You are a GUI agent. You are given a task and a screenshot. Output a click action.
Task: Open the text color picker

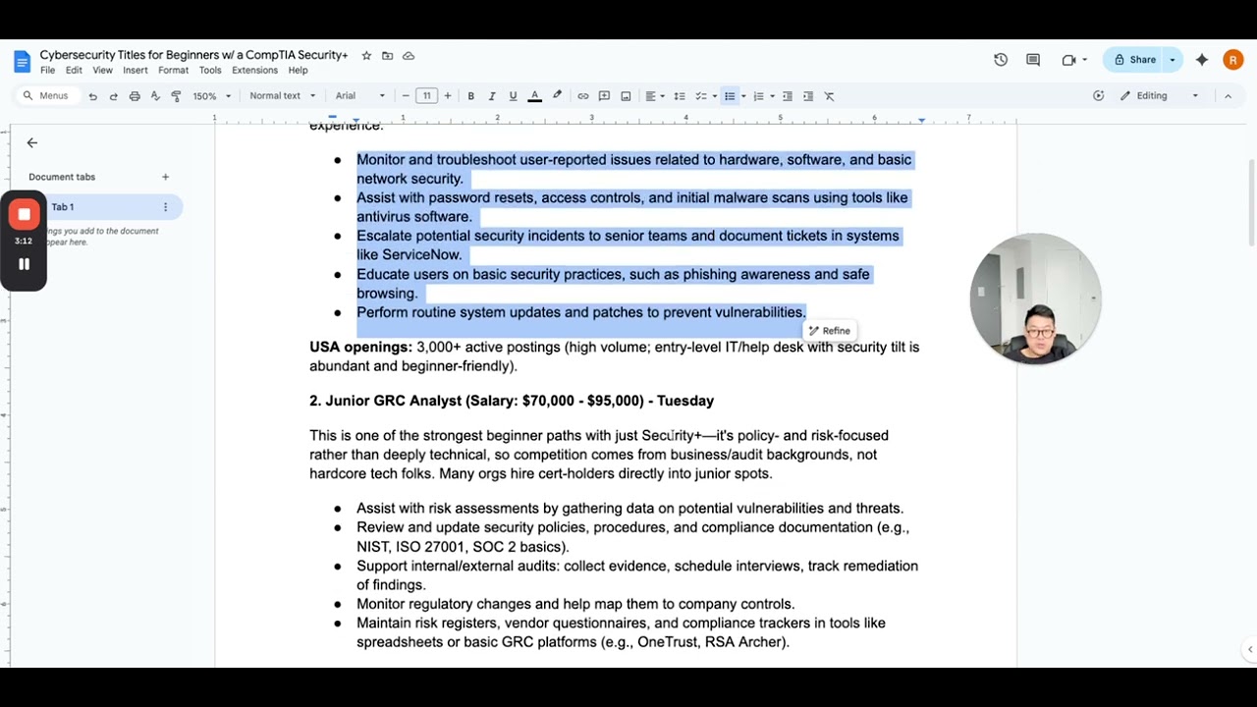(x=534, y=96)
